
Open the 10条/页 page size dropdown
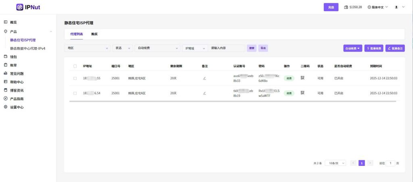click(x=336, y=163)
